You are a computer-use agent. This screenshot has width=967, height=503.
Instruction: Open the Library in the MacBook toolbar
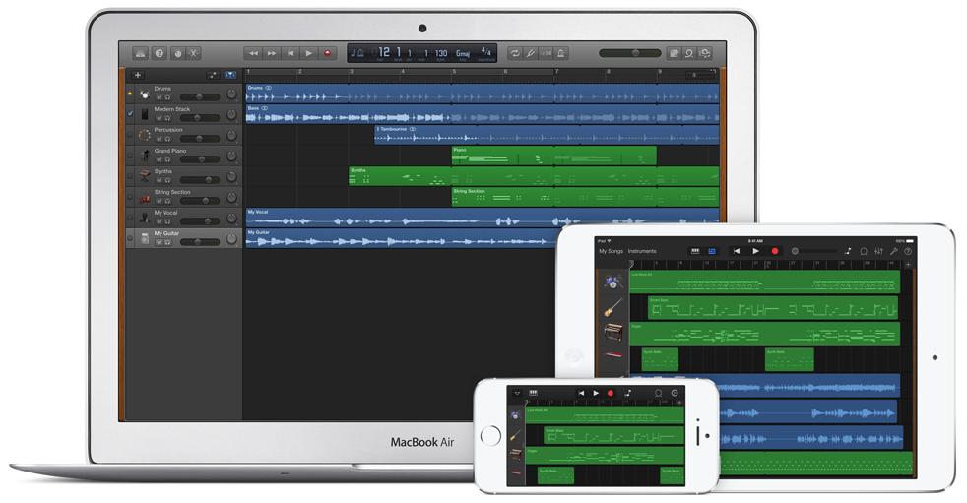pyautogui.click(x=141, y=53)
